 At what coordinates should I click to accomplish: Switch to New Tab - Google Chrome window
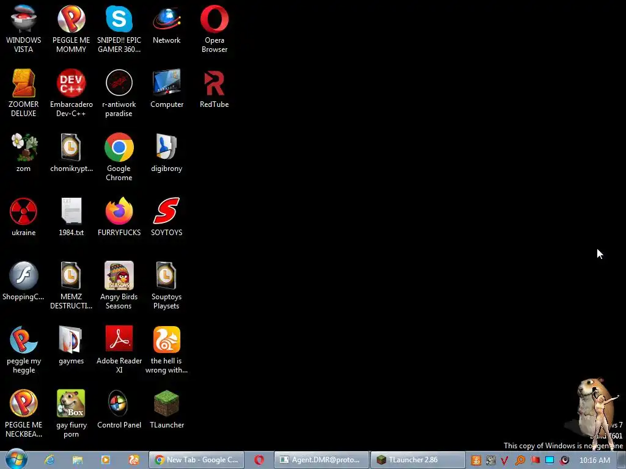196,460
